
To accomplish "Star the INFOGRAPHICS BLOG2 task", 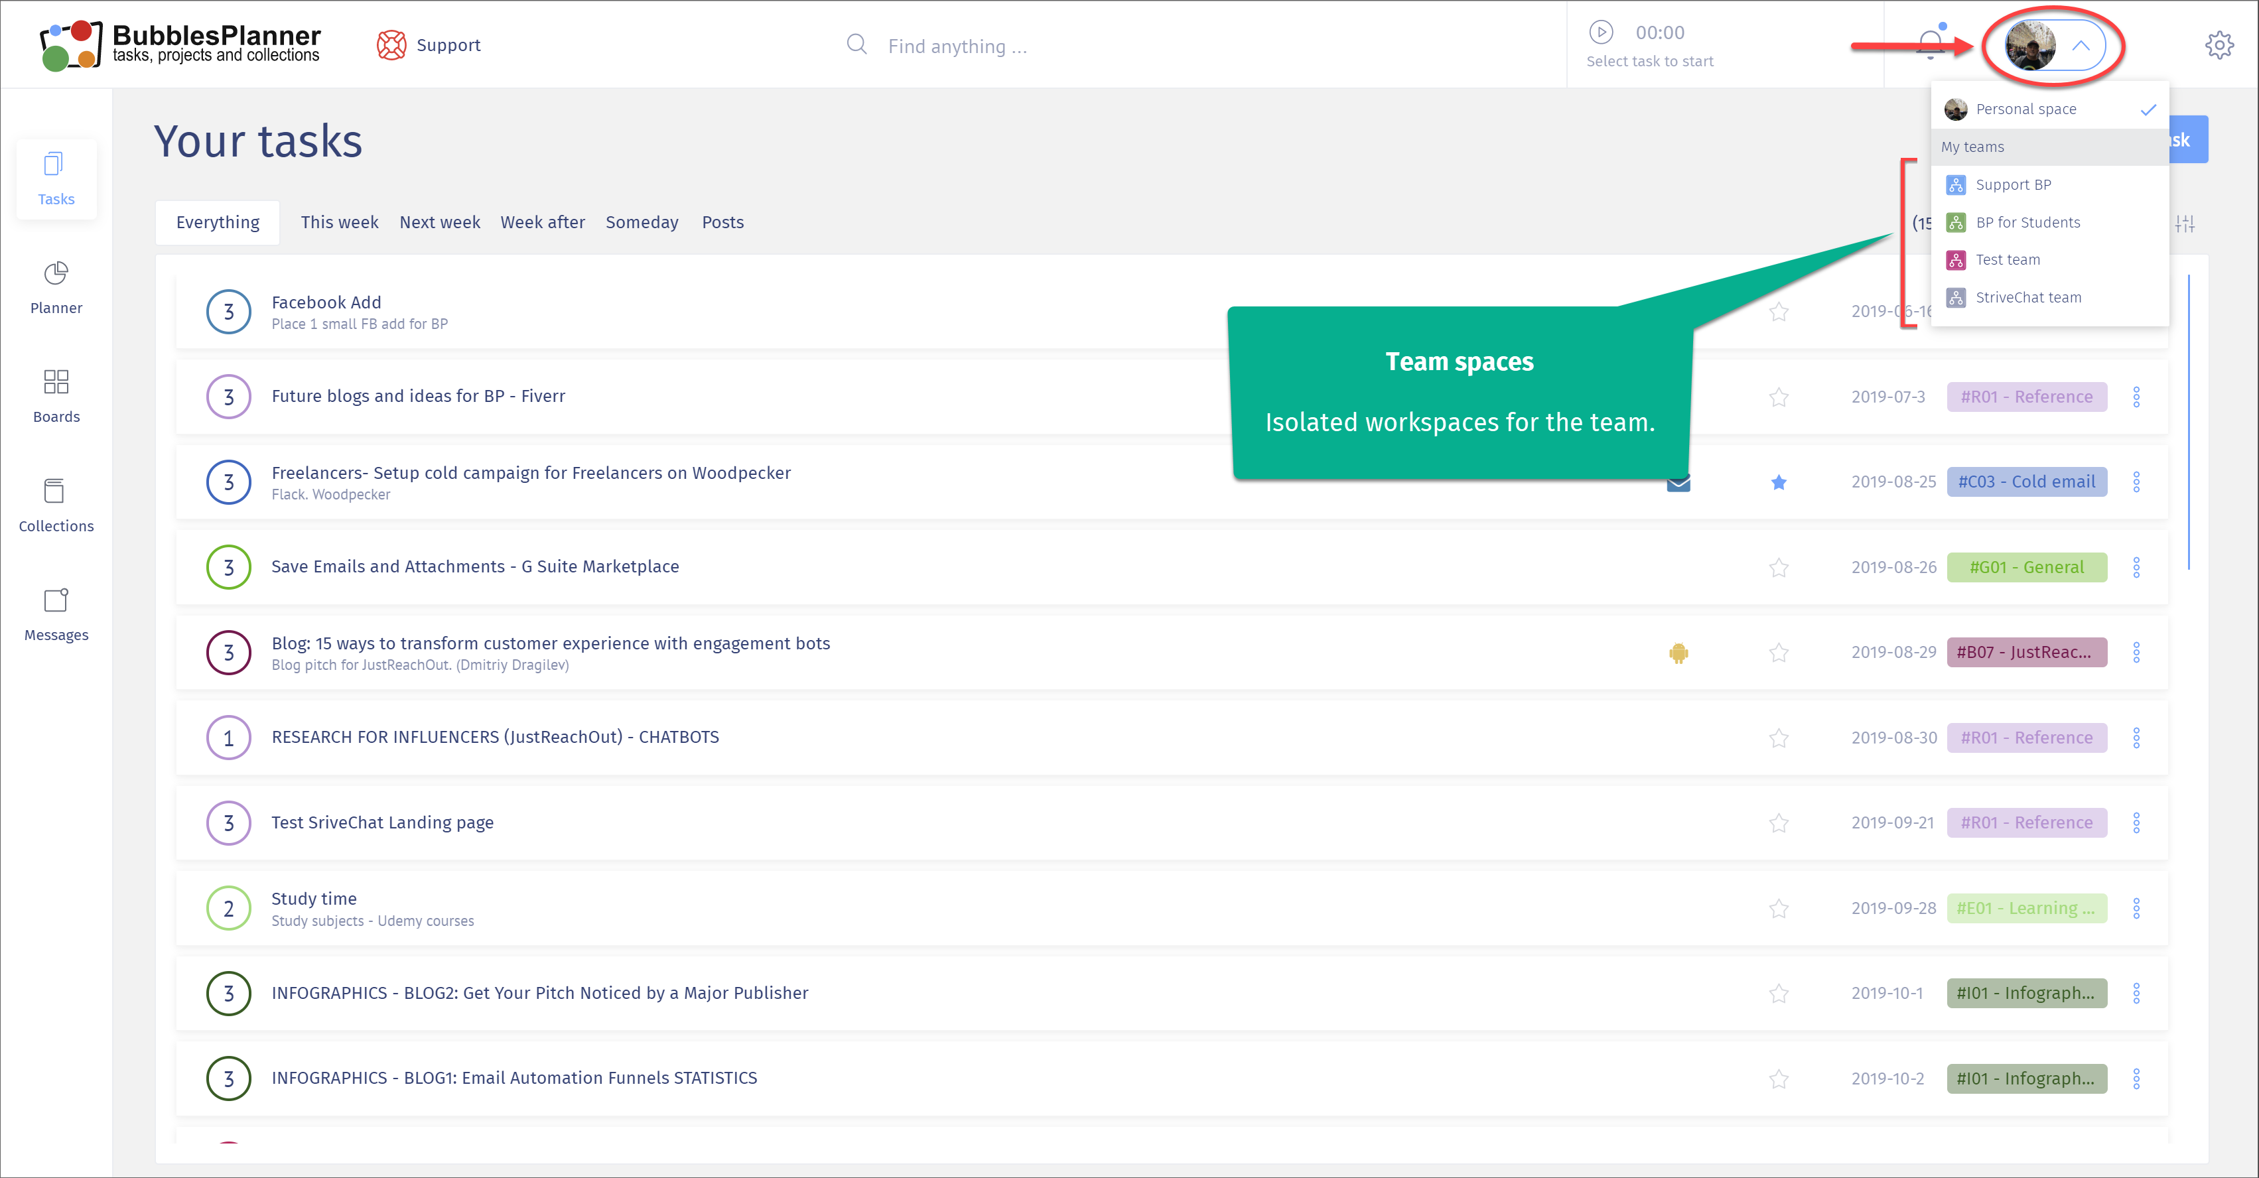I will (1779, 994).
